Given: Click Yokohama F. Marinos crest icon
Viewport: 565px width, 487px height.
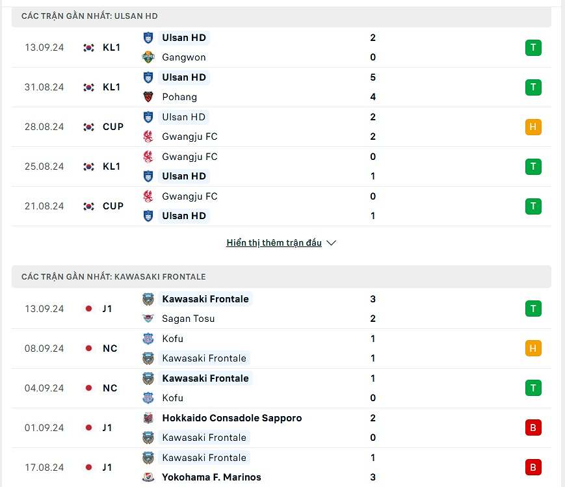Looking at the screenshot, I should (x=148, y=477).
